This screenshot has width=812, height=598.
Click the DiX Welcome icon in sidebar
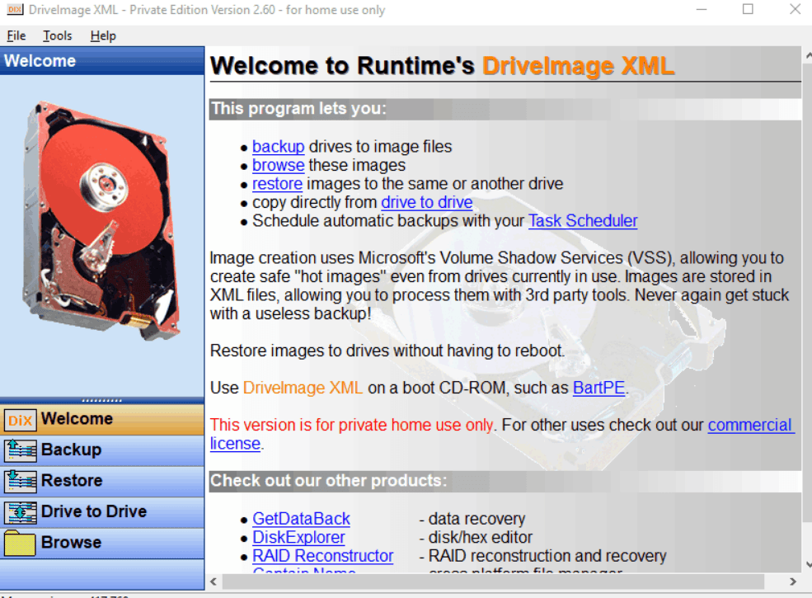tap(20, 420)
